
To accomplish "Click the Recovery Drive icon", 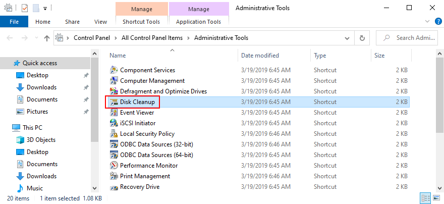I will click(x=114, y=187).
